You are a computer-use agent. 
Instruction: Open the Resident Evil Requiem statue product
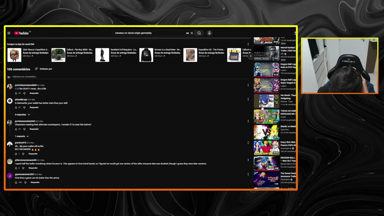pyautogui.click(x=102, y=55)
